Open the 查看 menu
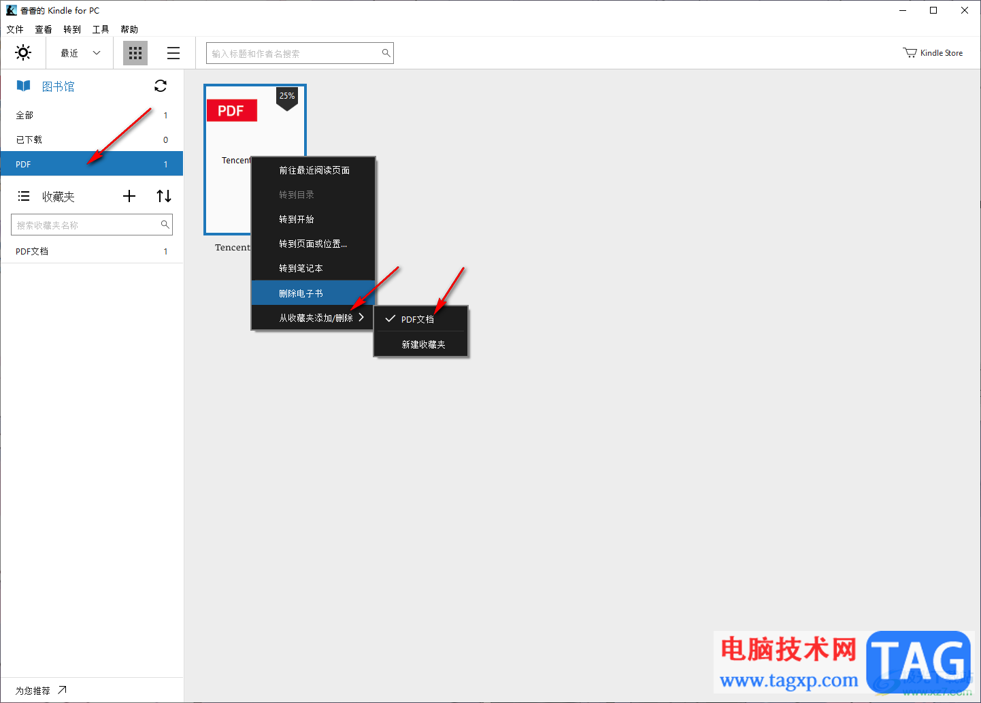This screenshot has width=981, height=703. tap(44, 29)
